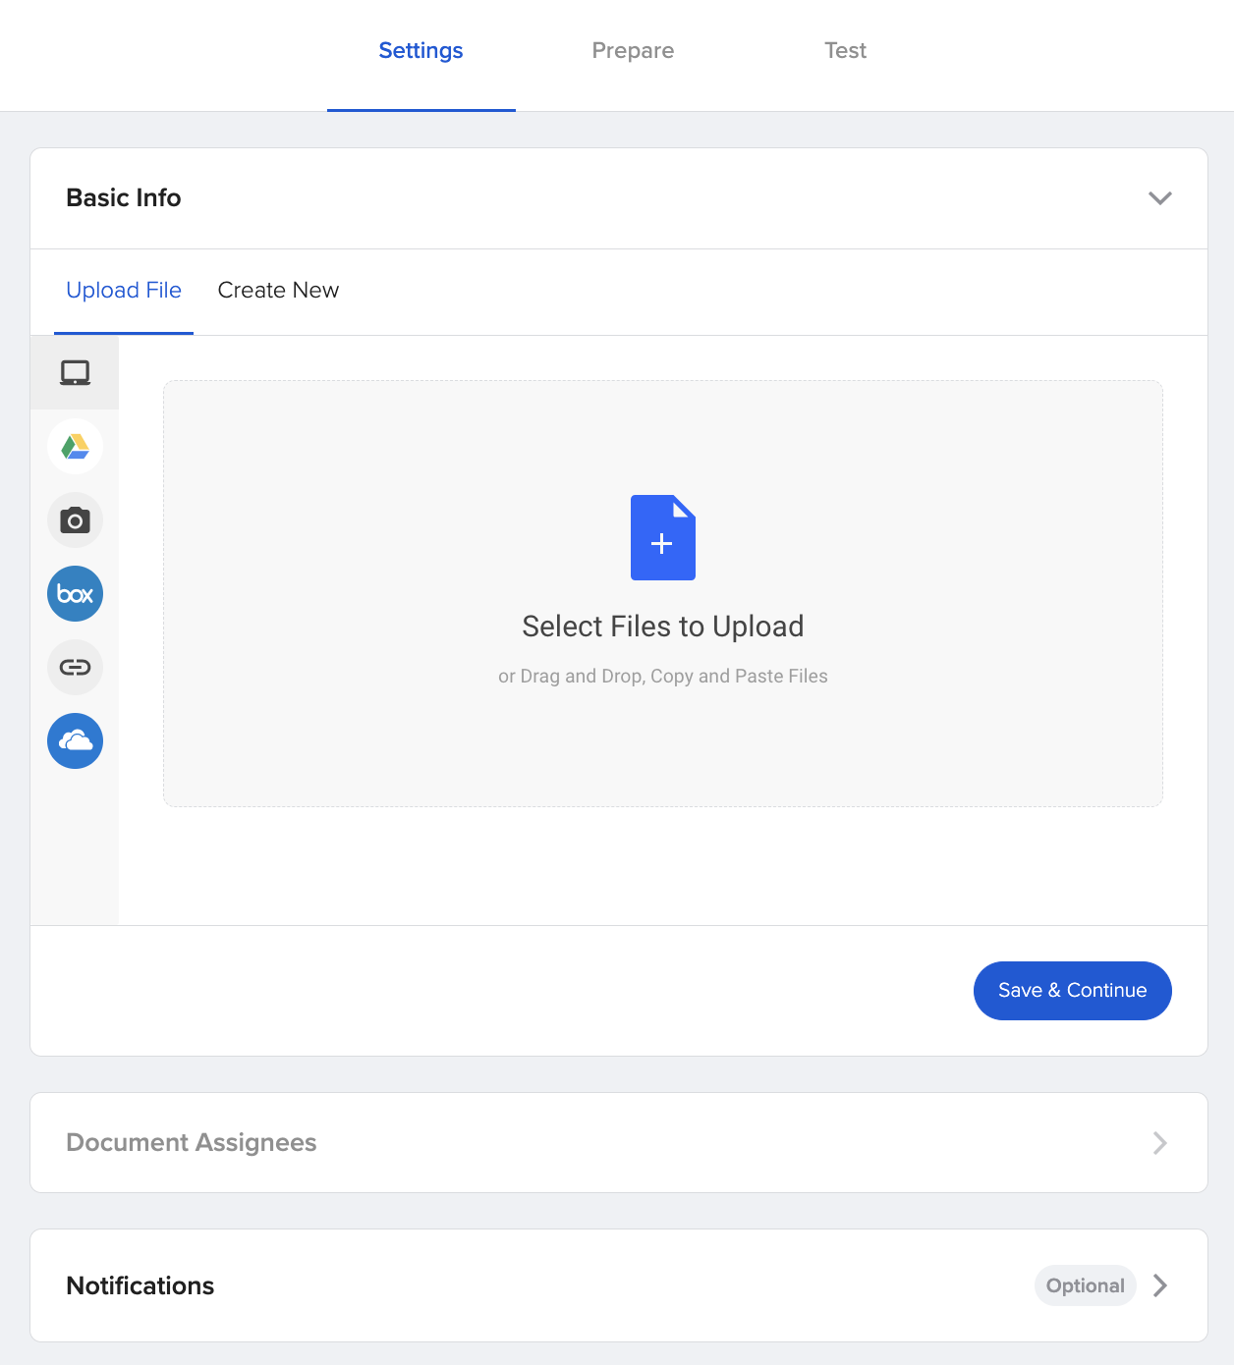Click the Settings tab at the top
Viewport: 1234px width, 1365px height.
point(421,50)
